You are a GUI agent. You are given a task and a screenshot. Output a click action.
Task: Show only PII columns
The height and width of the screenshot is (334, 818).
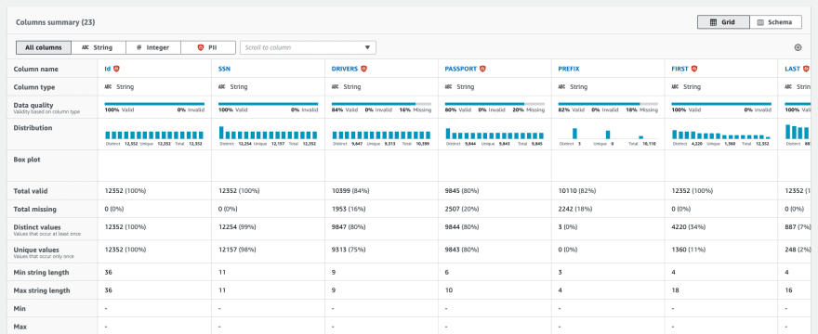(x=208, y=47)
